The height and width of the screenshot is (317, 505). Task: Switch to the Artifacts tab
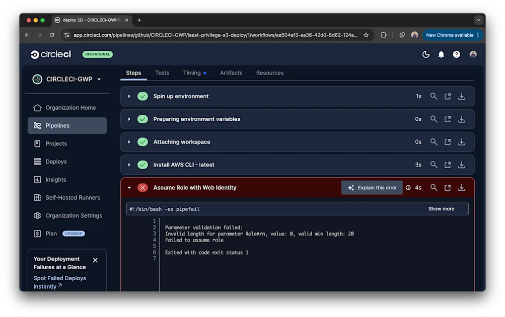(x=231, y=73)
